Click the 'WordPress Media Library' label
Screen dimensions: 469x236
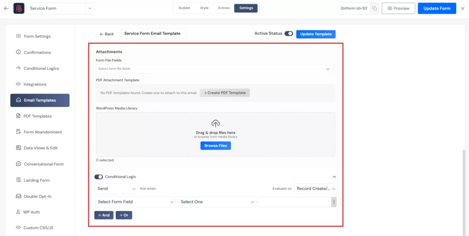tap(117, 108)
